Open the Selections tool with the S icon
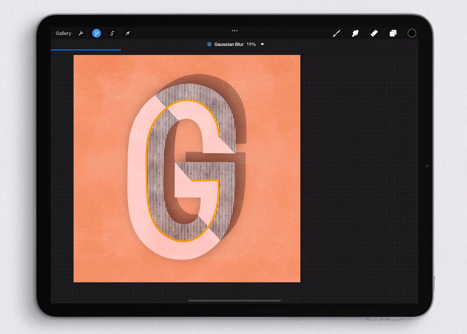This screenshot has width=467, height=334. [112, 33]
